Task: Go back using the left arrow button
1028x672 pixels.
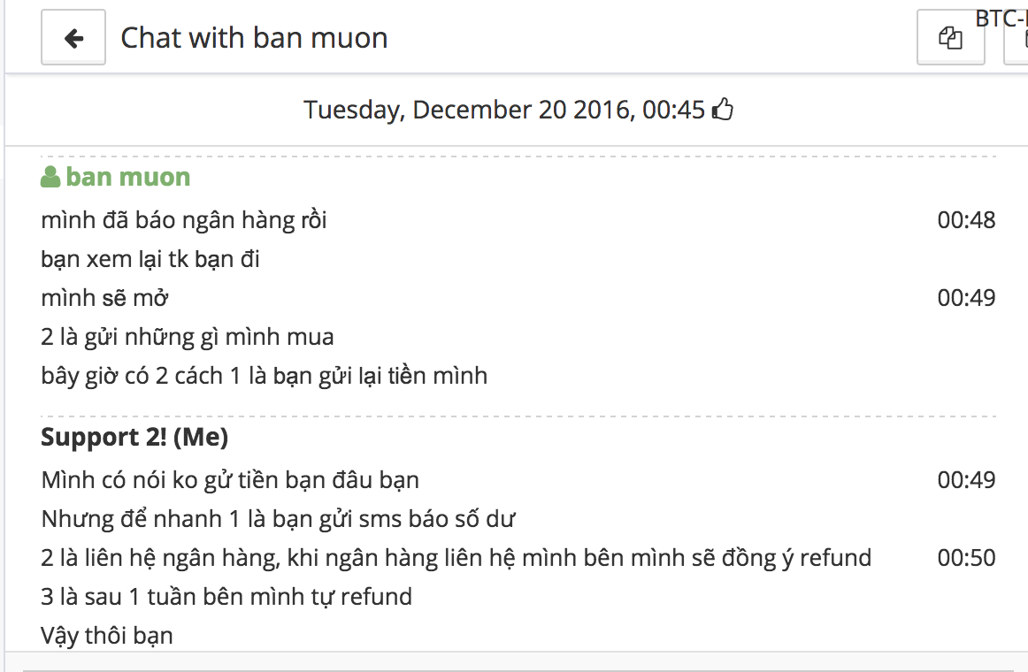Action: (x=73, y=38)
